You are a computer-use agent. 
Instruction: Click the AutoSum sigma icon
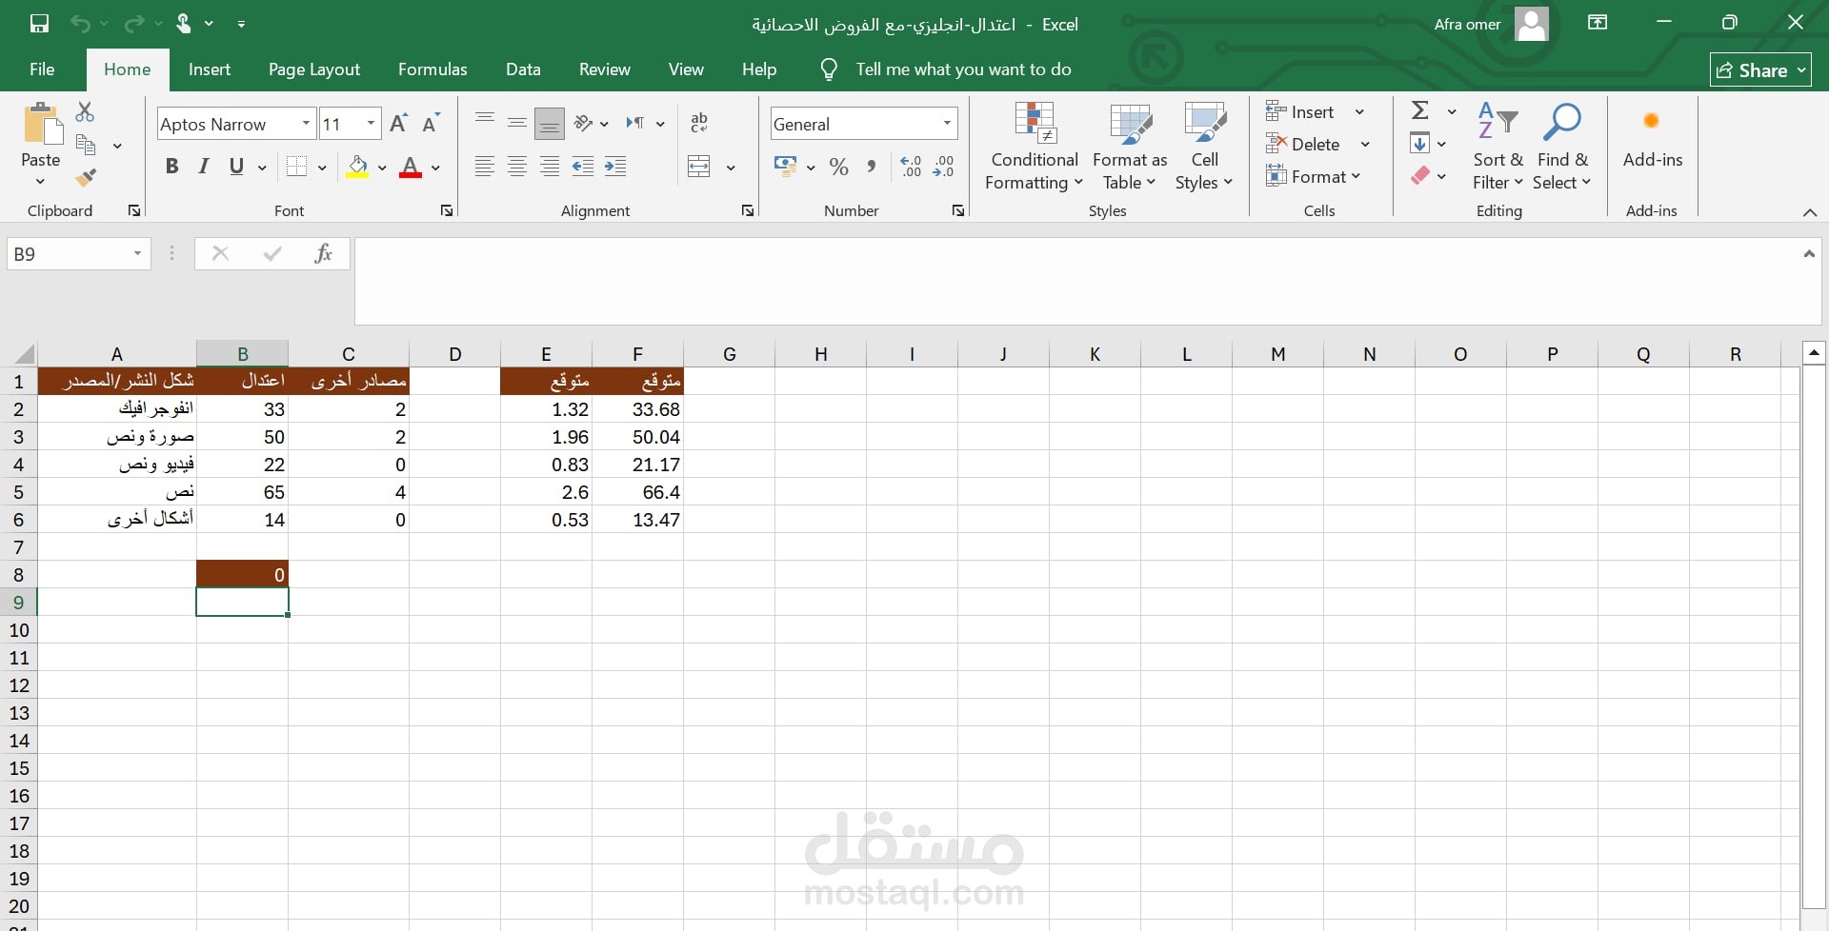click(x=1419, y=110)
